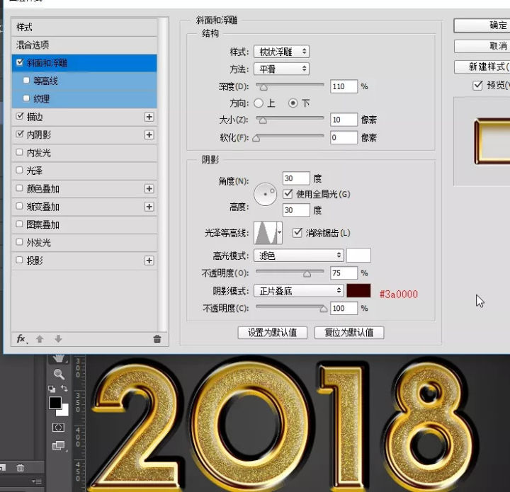
Task: Delete effect using the trash icon
Action: 157,339
